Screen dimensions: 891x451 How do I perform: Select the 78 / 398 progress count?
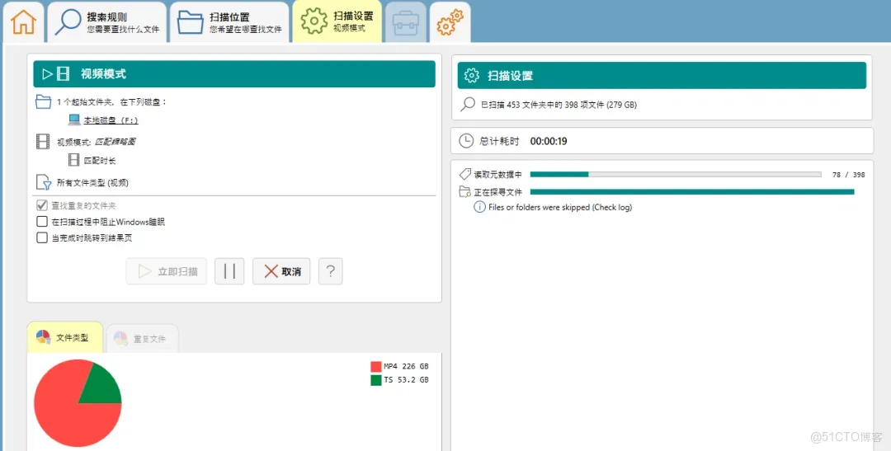coord(848,175)
